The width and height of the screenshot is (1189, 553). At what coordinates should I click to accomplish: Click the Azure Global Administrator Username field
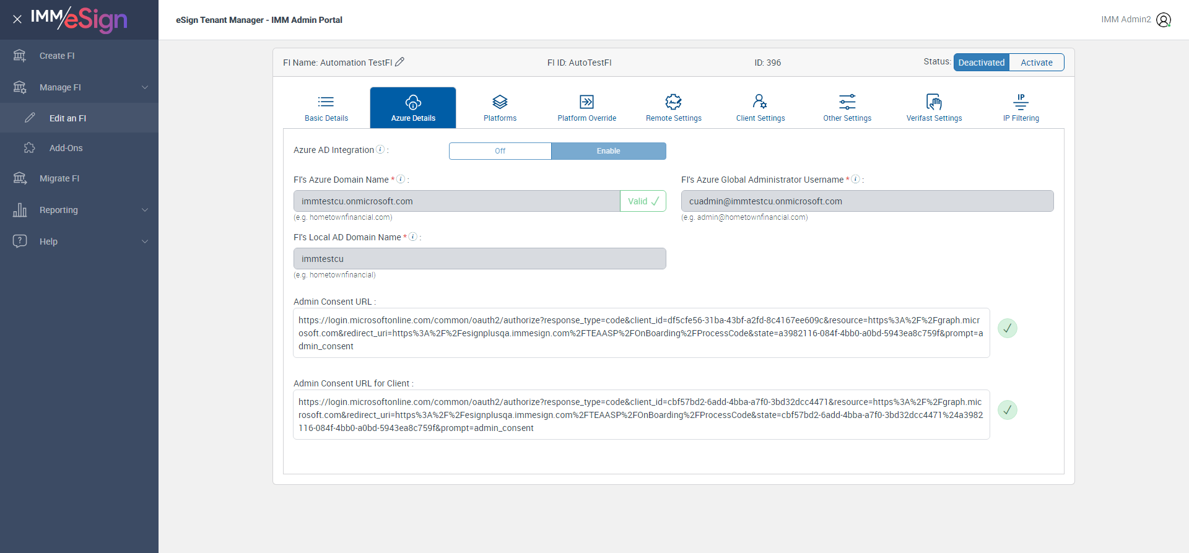pos(867,201)
